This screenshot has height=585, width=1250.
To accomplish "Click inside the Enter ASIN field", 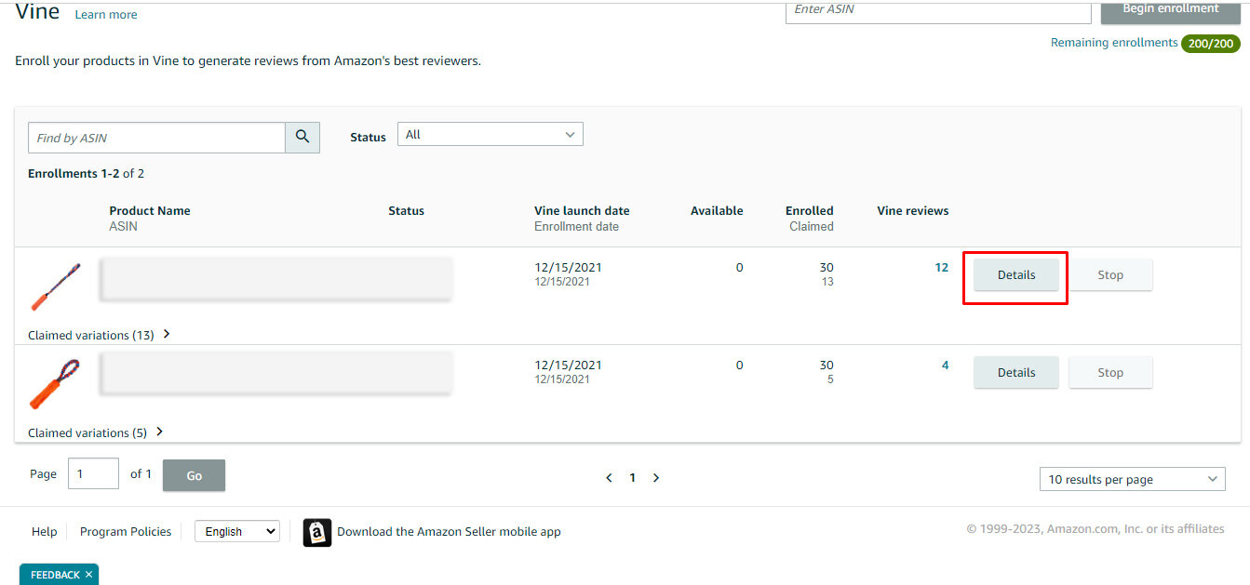I will [x=937, y=9].
